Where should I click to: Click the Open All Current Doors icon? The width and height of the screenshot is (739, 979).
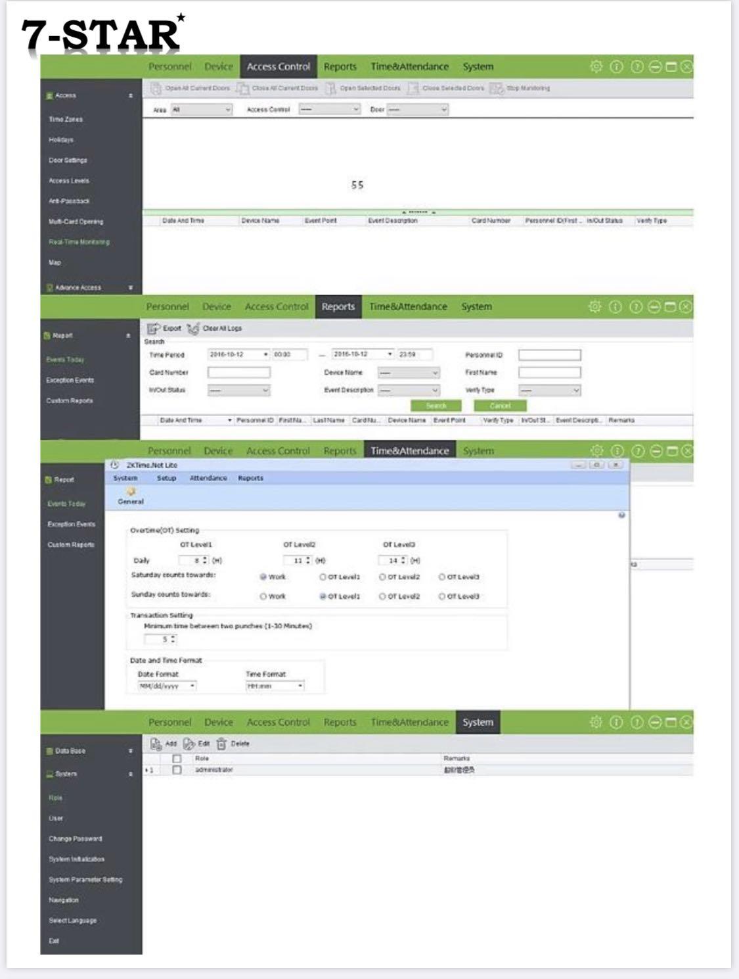(156, 88)
